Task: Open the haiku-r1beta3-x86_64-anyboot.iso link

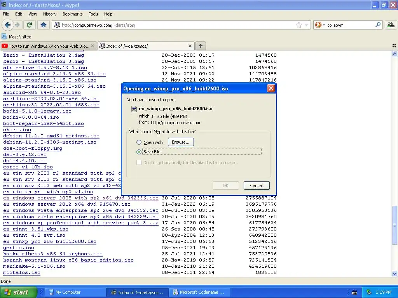Action: click(53, 254)
